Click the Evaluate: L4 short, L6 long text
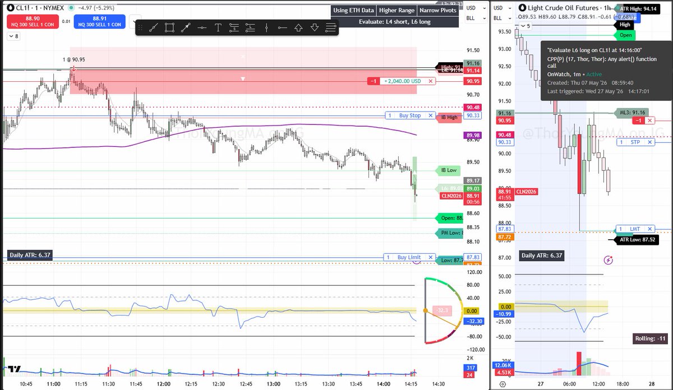 [x=394, y=22]
